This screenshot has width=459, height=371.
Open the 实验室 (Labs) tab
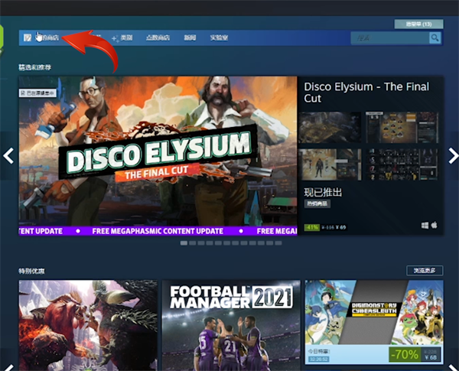coord(219,37)
